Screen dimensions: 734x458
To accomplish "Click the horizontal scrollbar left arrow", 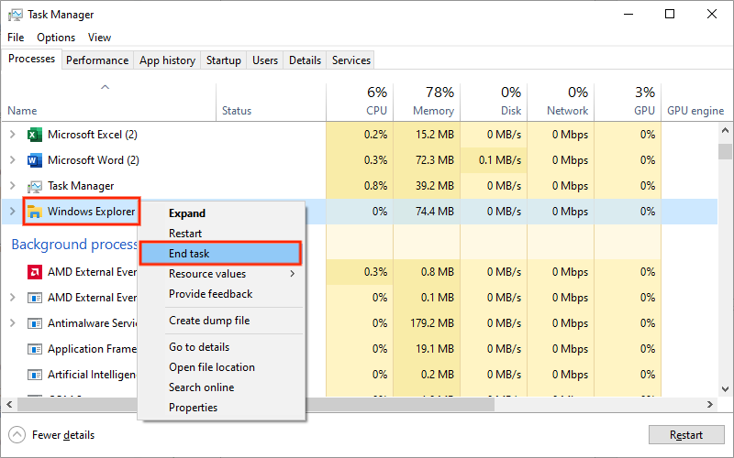I will point(9,404).
